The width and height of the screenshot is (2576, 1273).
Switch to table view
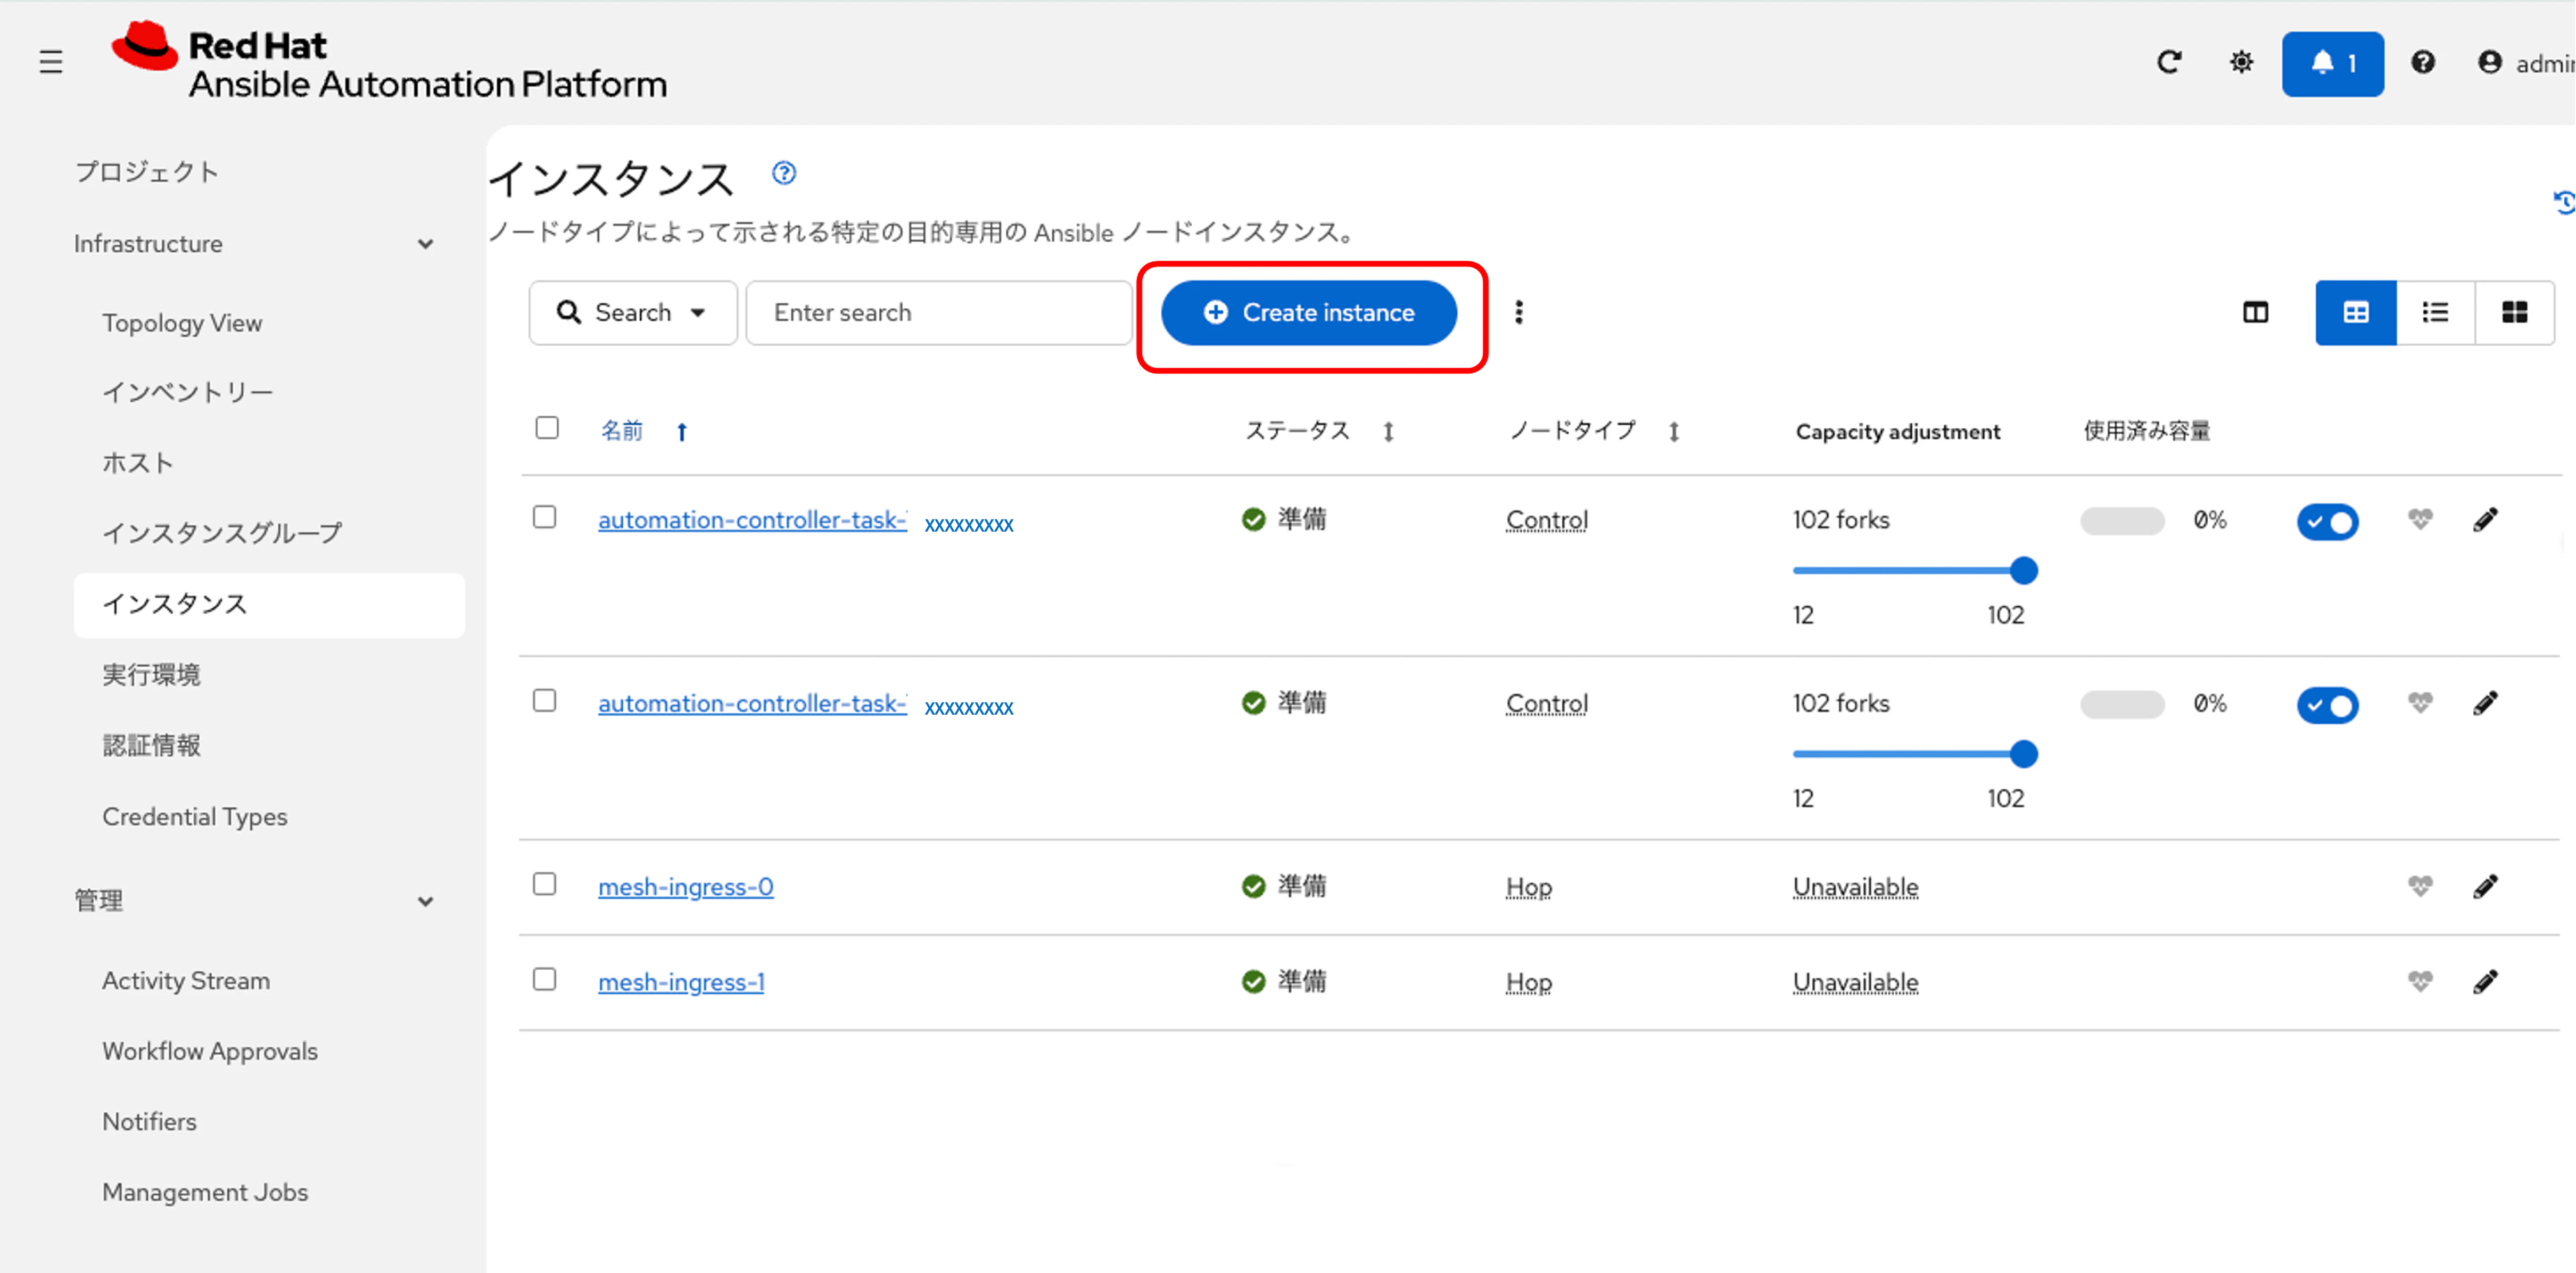pos(2355,313)
